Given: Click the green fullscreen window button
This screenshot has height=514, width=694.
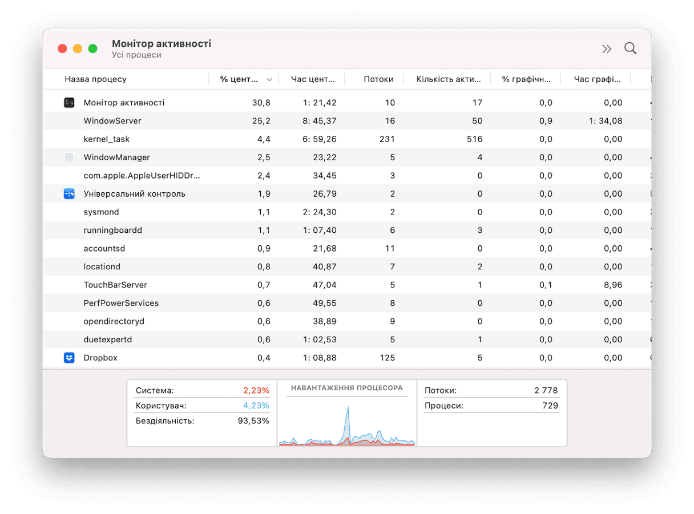Looking at the screenshot, I should click(92, 49).
